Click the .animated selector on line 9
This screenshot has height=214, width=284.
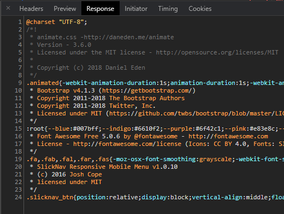pyautogui.click(x=43, y=83)
